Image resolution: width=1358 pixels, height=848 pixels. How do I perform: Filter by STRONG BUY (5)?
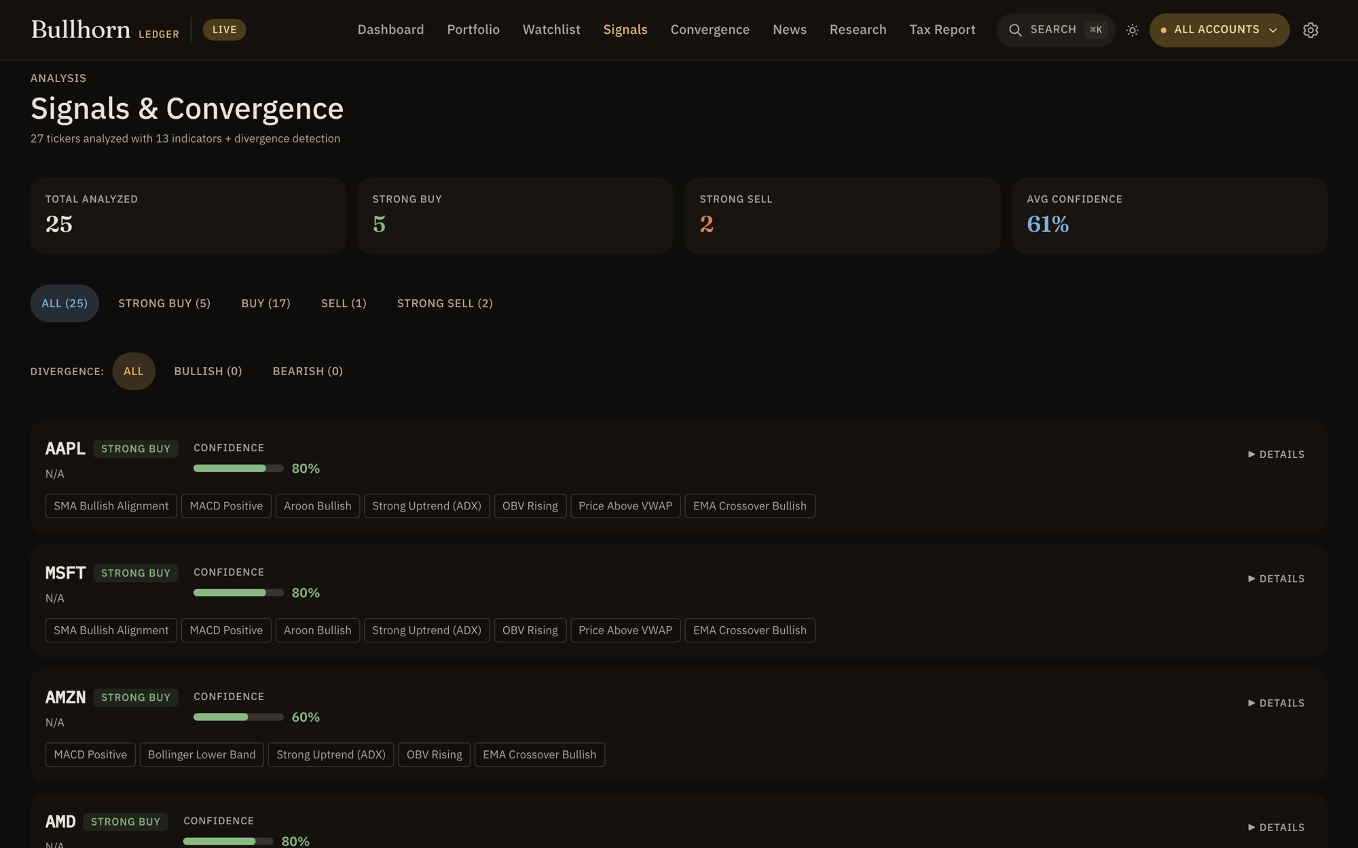(164, 303)
